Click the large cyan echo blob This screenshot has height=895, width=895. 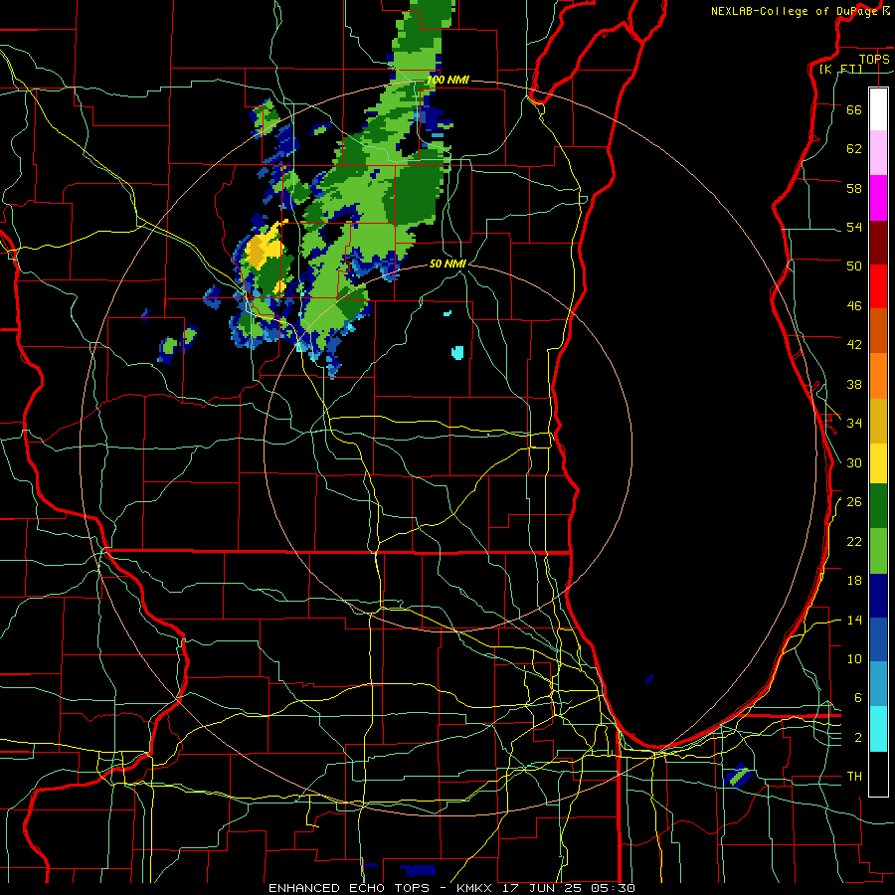457,352
